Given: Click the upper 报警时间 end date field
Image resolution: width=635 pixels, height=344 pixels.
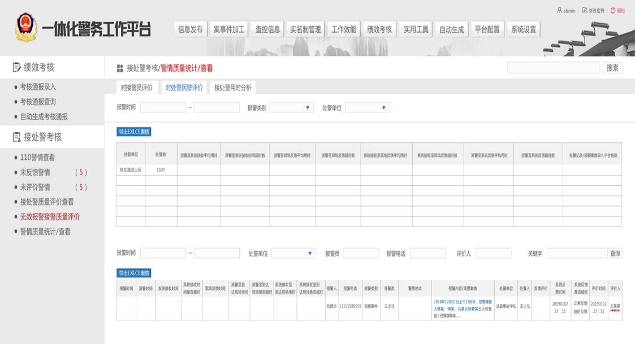Looking at the screenshot, I should tap(217, 108).
